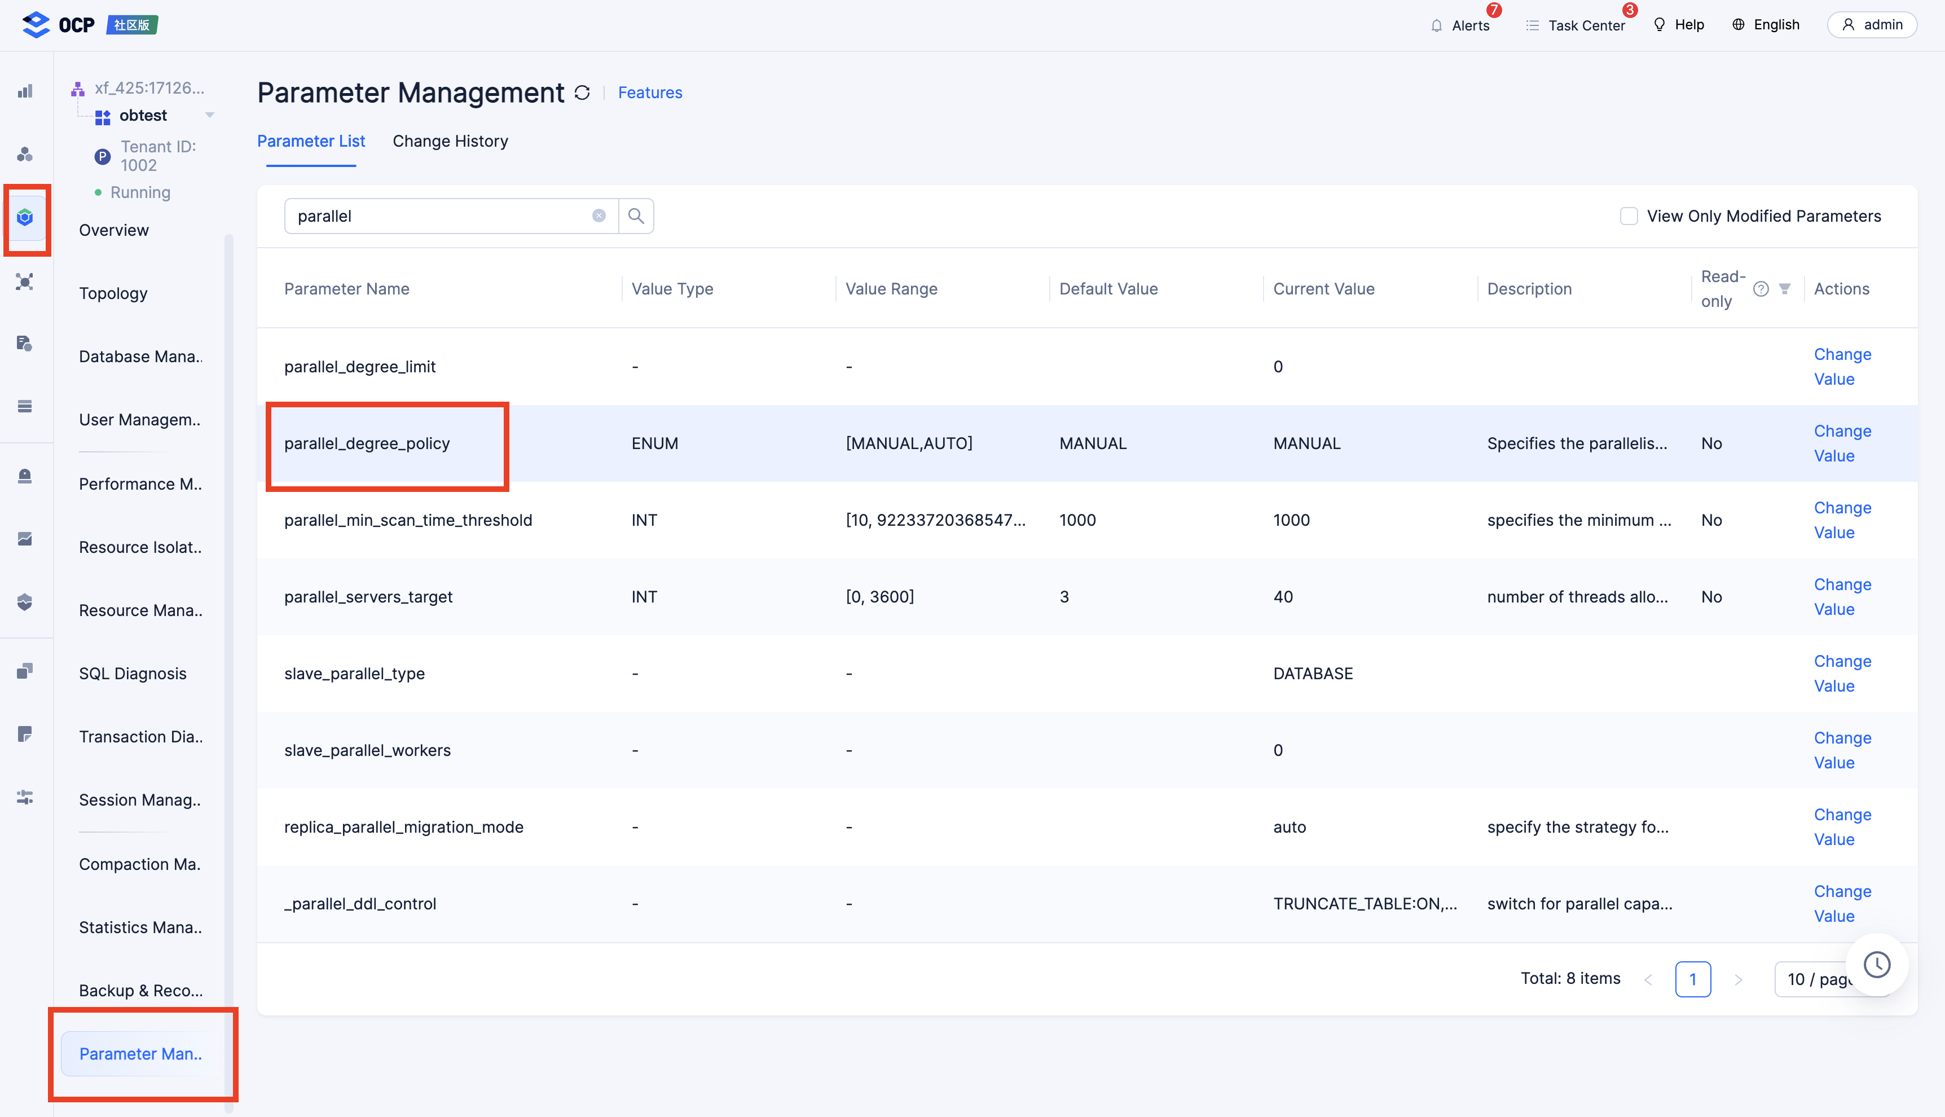Change Value for parallel_degree_policy
This screenshot has width=1945, height=1117.
coord(1842,443)
